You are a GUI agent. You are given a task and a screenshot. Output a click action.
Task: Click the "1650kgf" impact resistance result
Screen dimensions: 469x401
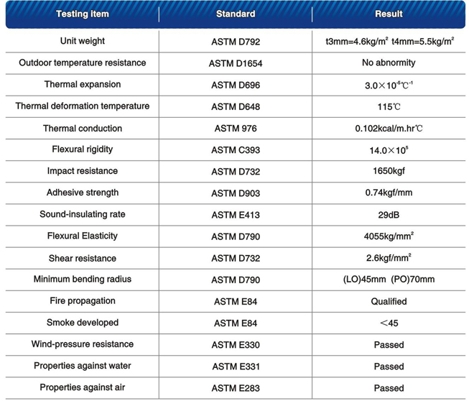pyautogui.click(x=389, y=171)
